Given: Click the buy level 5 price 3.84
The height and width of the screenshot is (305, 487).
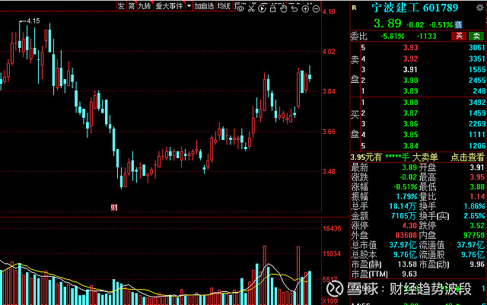Looking at the screenshot, I should pos(411,146).
